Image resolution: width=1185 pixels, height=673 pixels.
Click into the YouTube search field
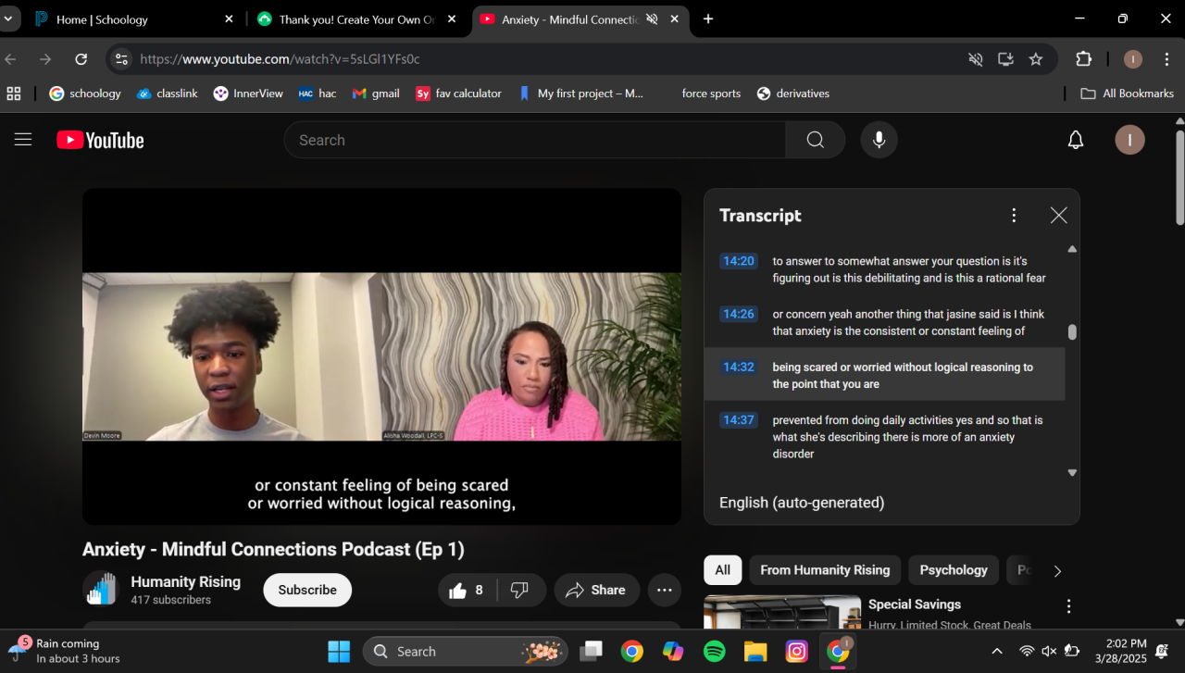click(535, 140)
